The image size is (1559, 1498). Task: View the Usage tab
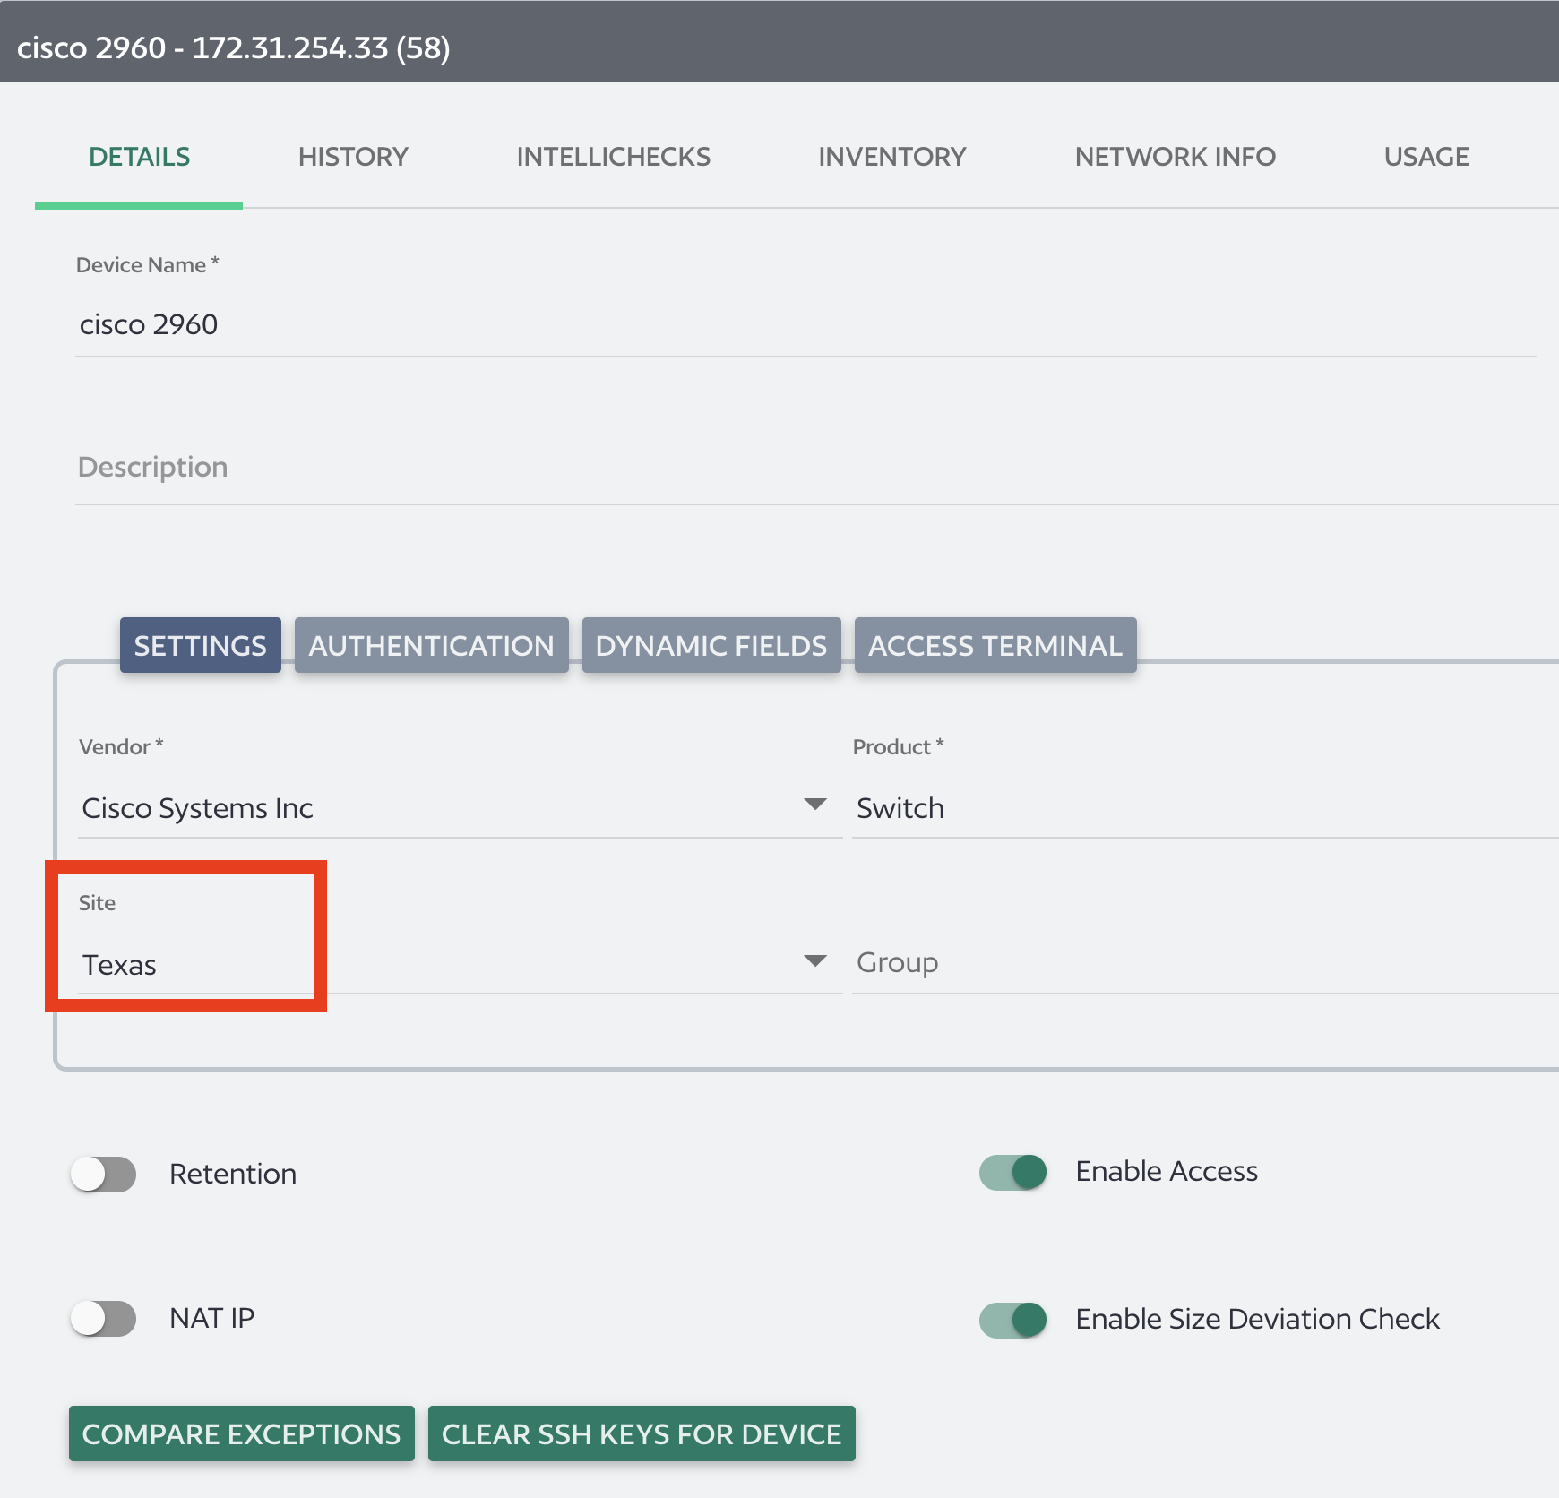1425,156
